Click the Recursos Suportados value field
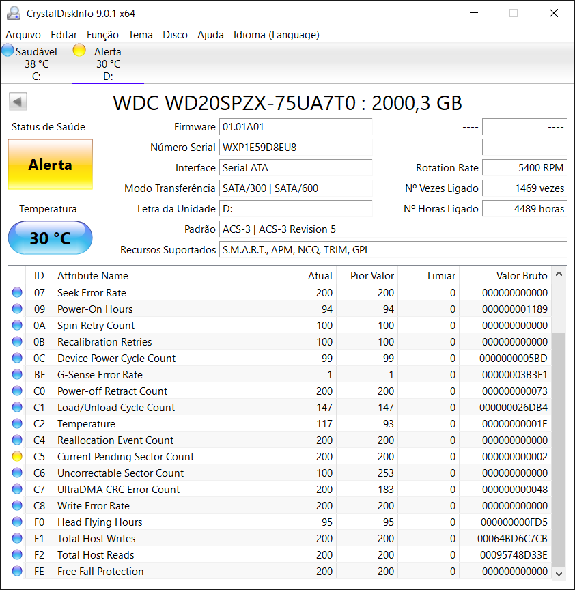This screenshot has height=590, width=575. tap(393, 250)
